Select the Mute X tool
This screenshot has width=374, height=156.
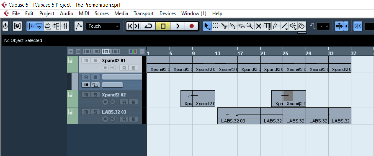point(259,26)
